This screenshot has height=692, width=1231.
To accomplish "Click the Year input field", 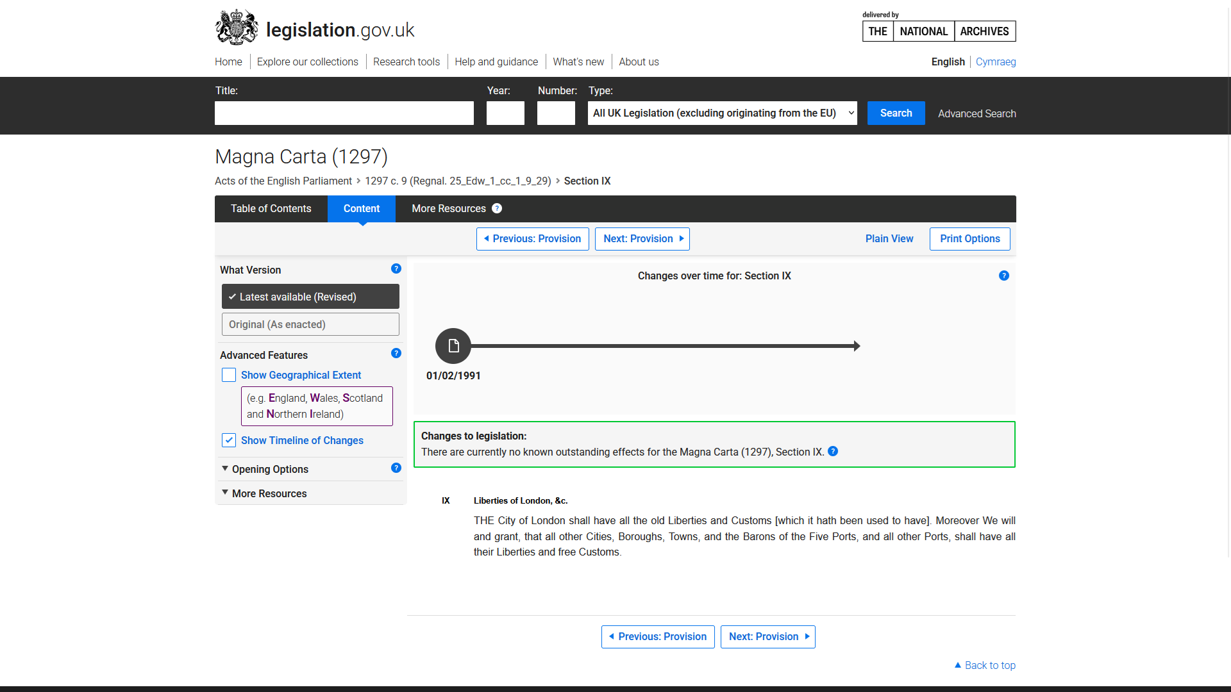I will pyautogui.click(x=505, y=113).
